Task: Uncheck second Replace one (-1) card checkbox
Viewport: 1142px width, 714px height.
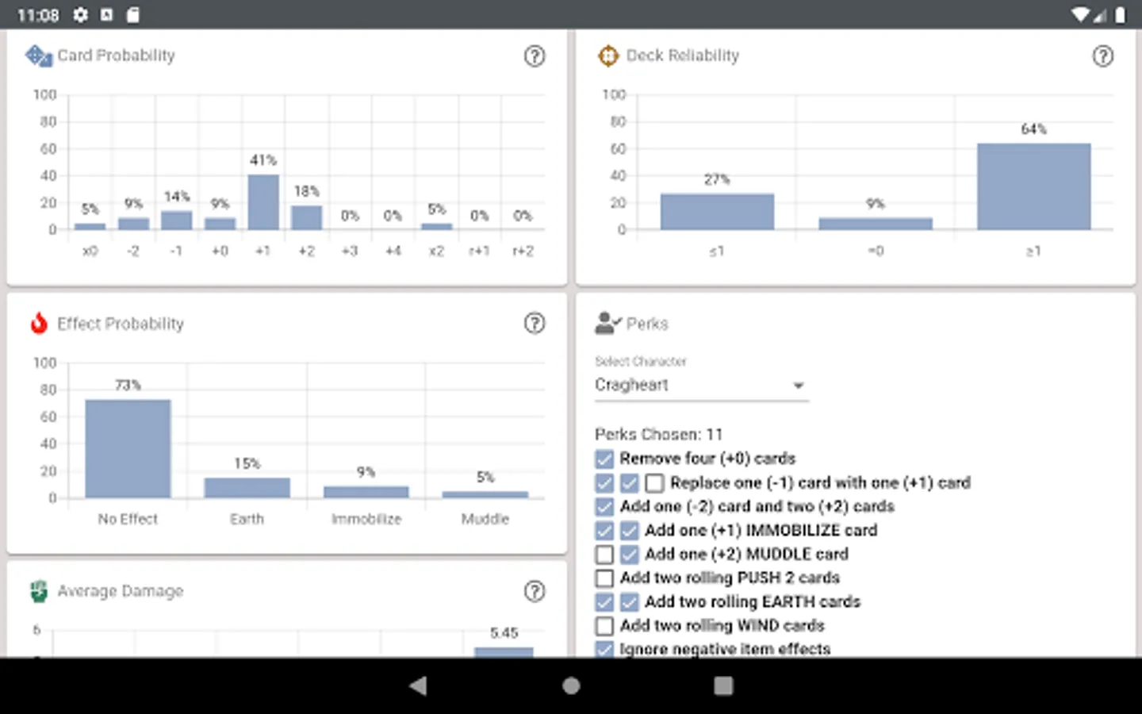Action: pos(630,482)
